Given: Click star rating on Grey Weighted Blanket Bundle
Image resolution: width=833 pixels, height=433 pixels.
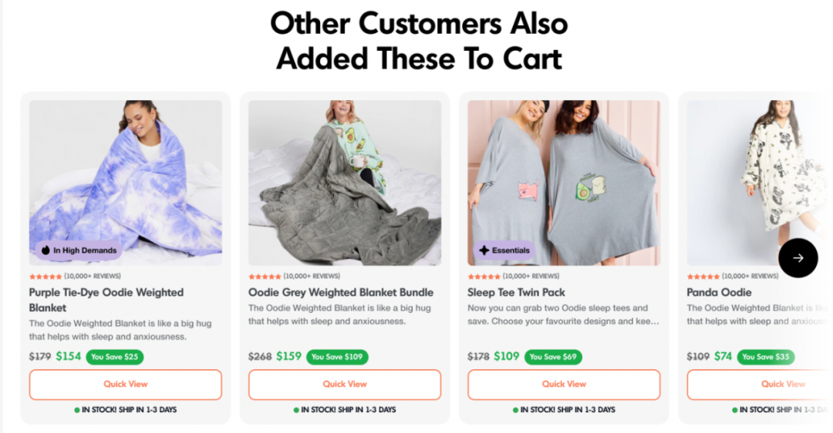Looking at the screenshot, I should [265, 277].
